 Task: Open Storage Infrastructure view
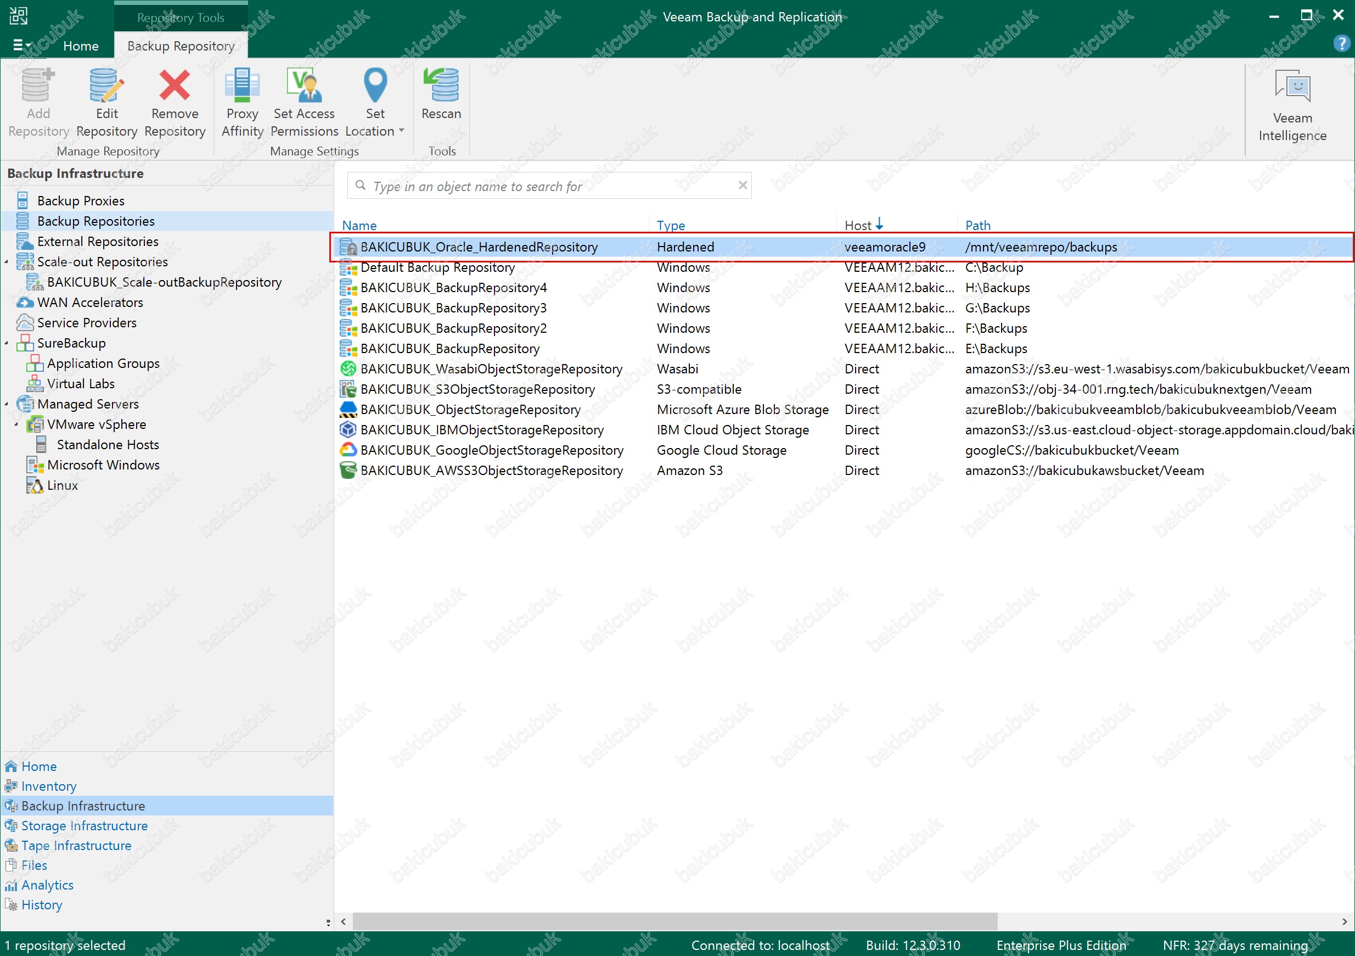point(84,825)
